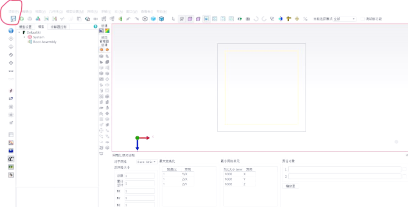
Task: Click the NZ input field
Action: (140, 205)
